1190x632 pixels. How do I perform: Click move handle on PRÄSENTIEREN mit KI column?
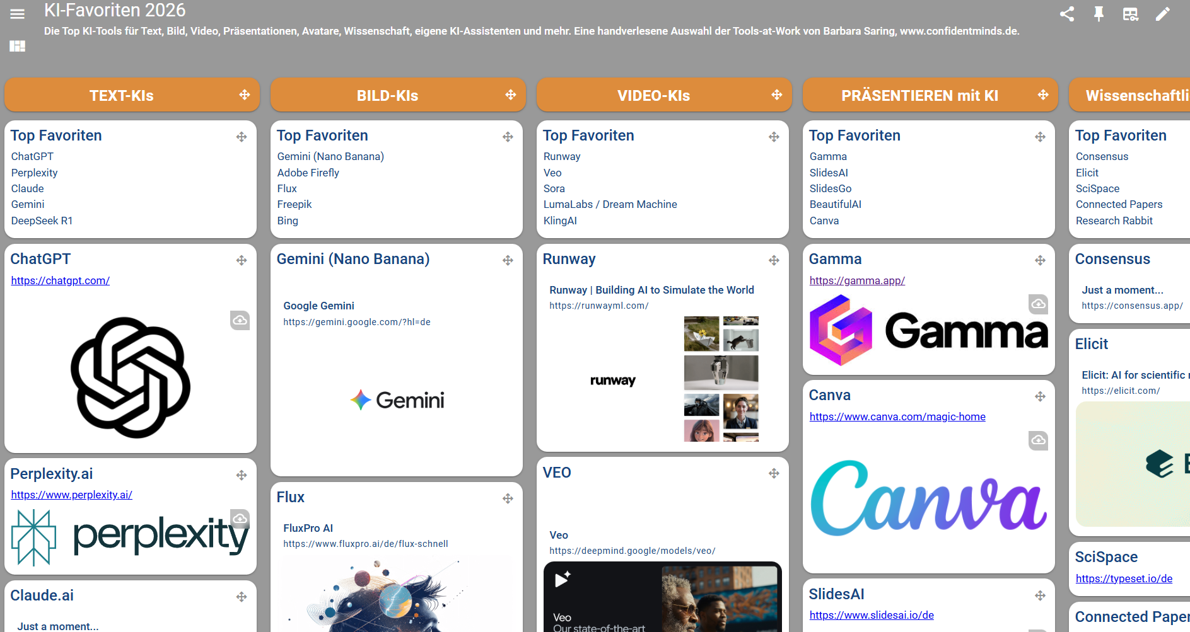coord(1043,95)
